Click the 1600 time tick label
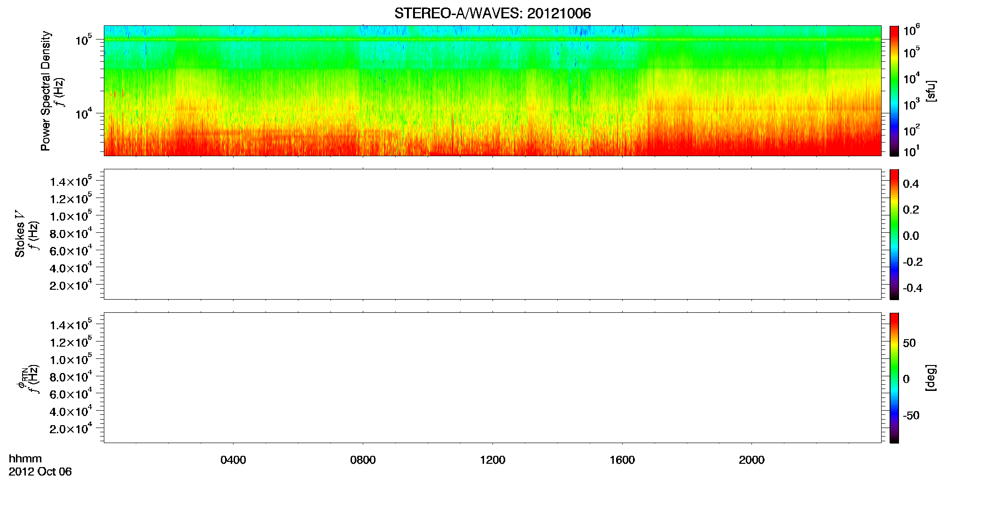Image resolution: width=985 pixels, height=508 pixels. [x=622, y=460]
